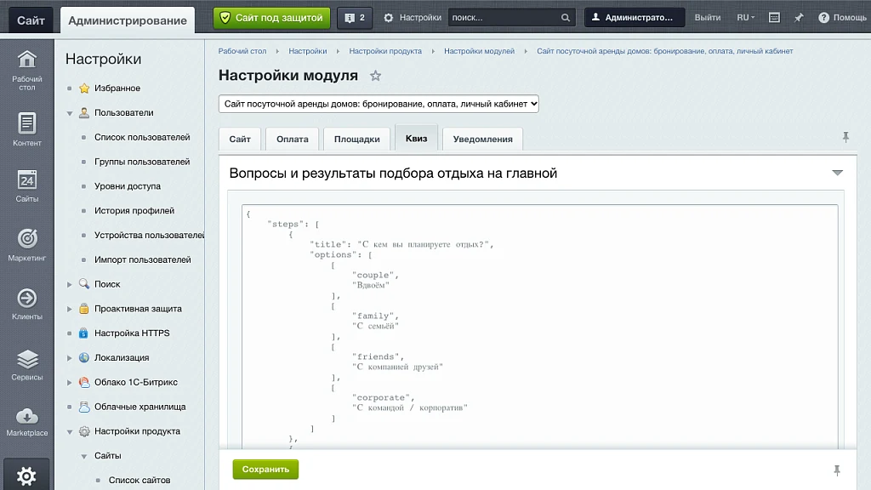Click the search magnifier icon in top bar

pyautogui.click(x=566, y=18)
